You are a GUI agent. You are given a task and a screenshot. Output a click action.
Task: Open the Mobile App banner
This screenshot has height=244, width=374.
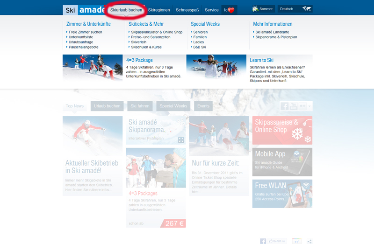(282, 162)
